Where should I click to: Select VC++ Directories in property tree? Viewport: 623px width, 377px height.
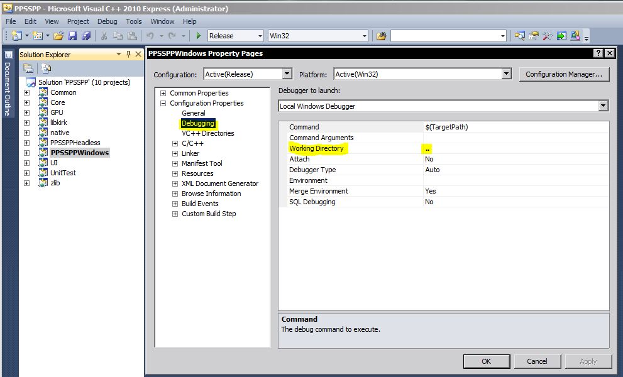click(x=207, y=133)
